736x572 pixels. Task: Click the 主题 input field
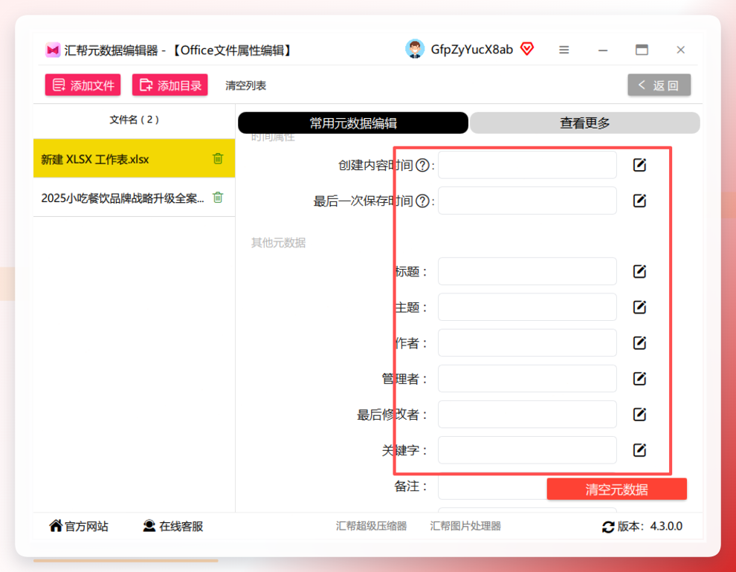coord(527,307)
